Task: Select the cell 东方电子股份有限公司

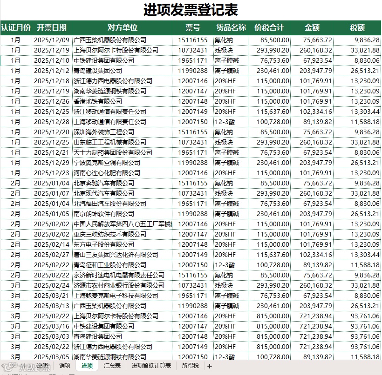Action: tap(123, 244)
